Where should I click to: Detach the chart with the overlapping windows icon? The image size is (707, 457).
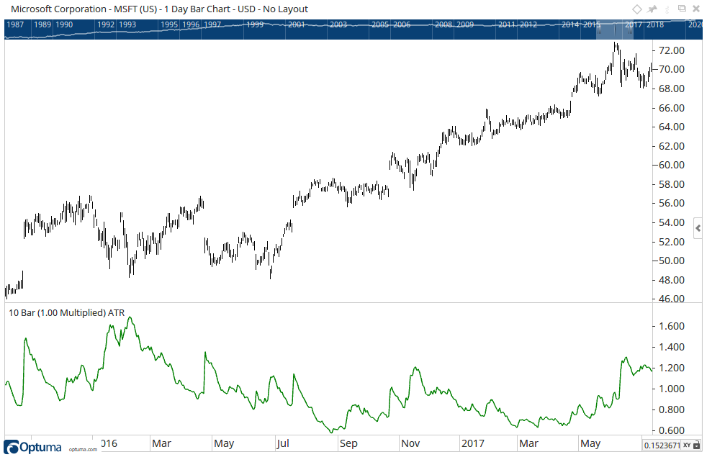click(x=682, y=9)
